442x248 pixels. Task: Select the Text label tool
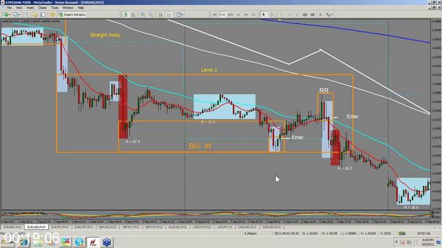(x=320, y=14)
